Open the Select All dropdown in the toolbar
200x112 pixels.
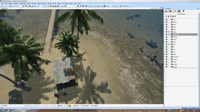coord(18,6)
